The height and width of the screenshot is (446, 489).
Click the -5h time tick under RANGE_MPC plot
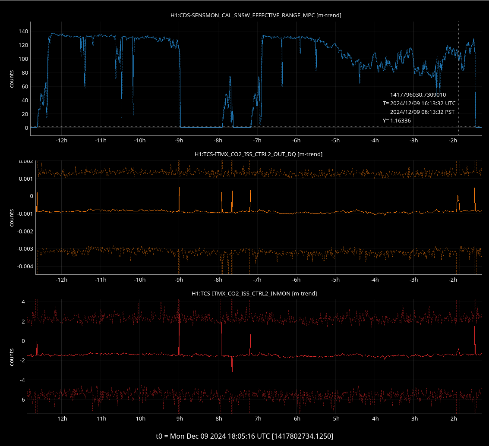(x=335, y=141)
